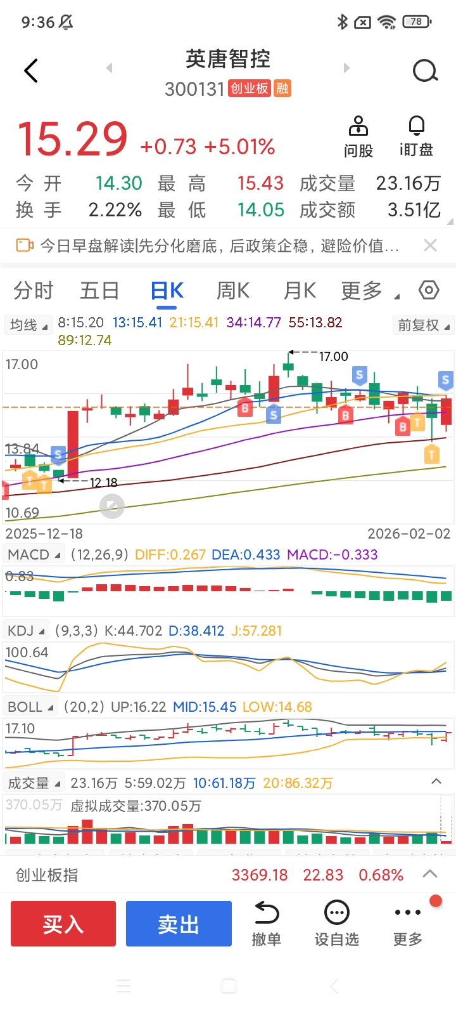Tap the Bluetooth status bar icon
Viewport: 456px width, 1015px height.
click(343, 22)
